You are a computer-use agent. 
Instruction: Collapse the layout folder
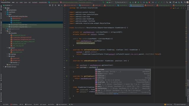tap(7, 48)
